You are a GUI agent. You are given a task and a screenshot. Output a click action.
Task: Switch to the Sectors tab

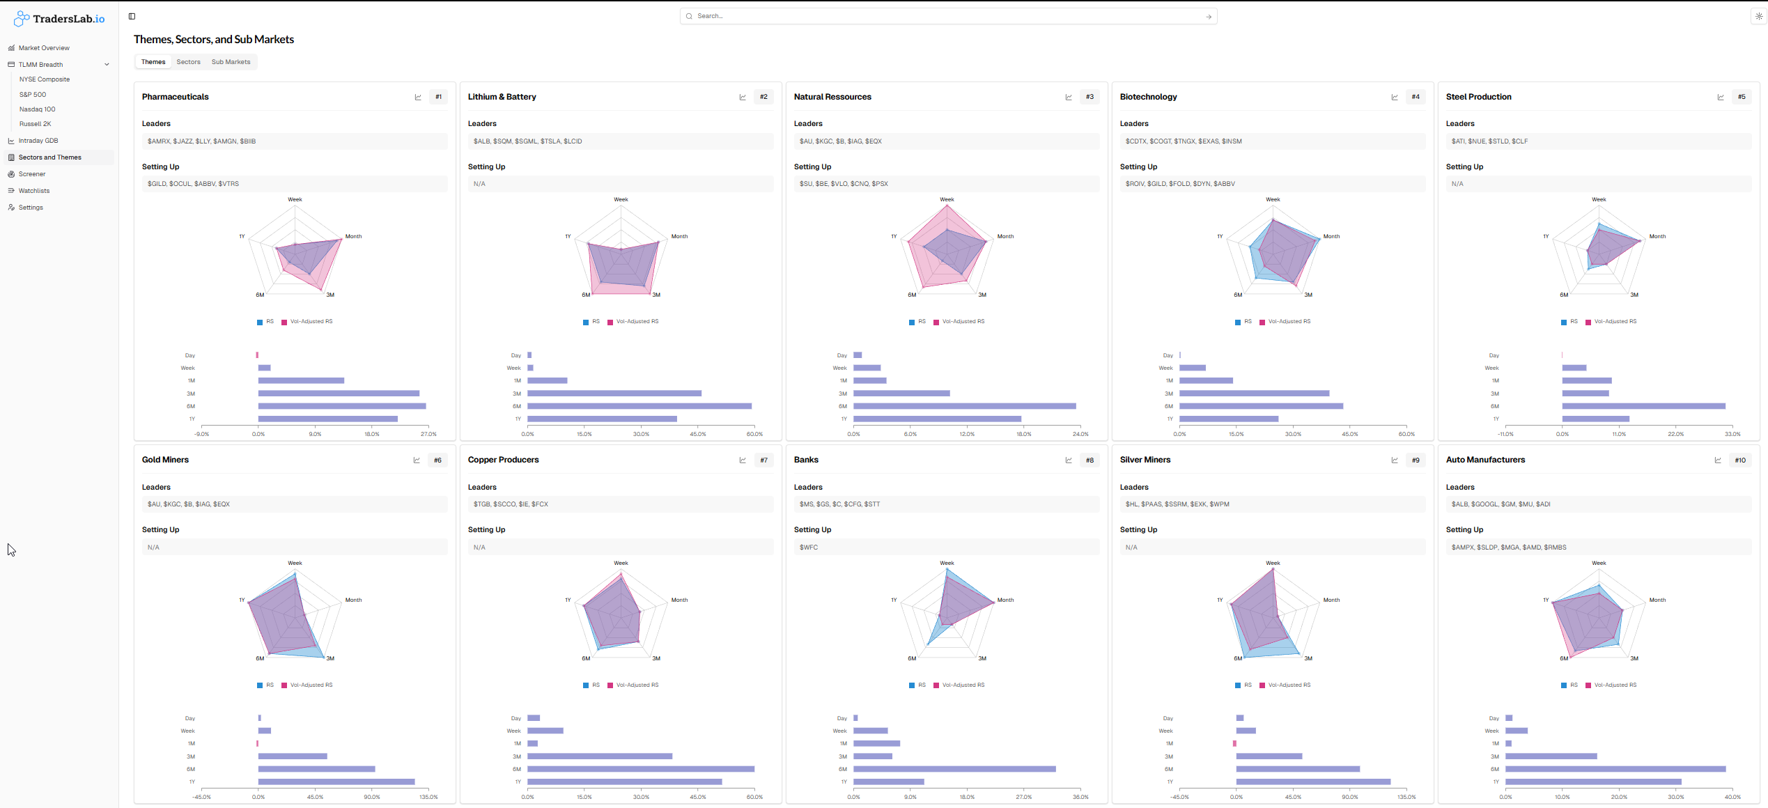(188, 62)
